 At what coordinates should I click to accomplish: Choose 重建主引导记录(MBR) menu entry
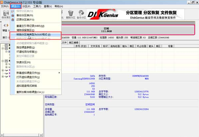(36, 26)
